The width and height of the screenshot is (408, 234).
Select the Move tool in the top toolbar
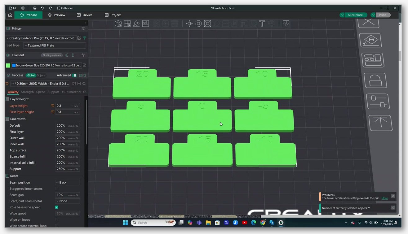point(189,24)
